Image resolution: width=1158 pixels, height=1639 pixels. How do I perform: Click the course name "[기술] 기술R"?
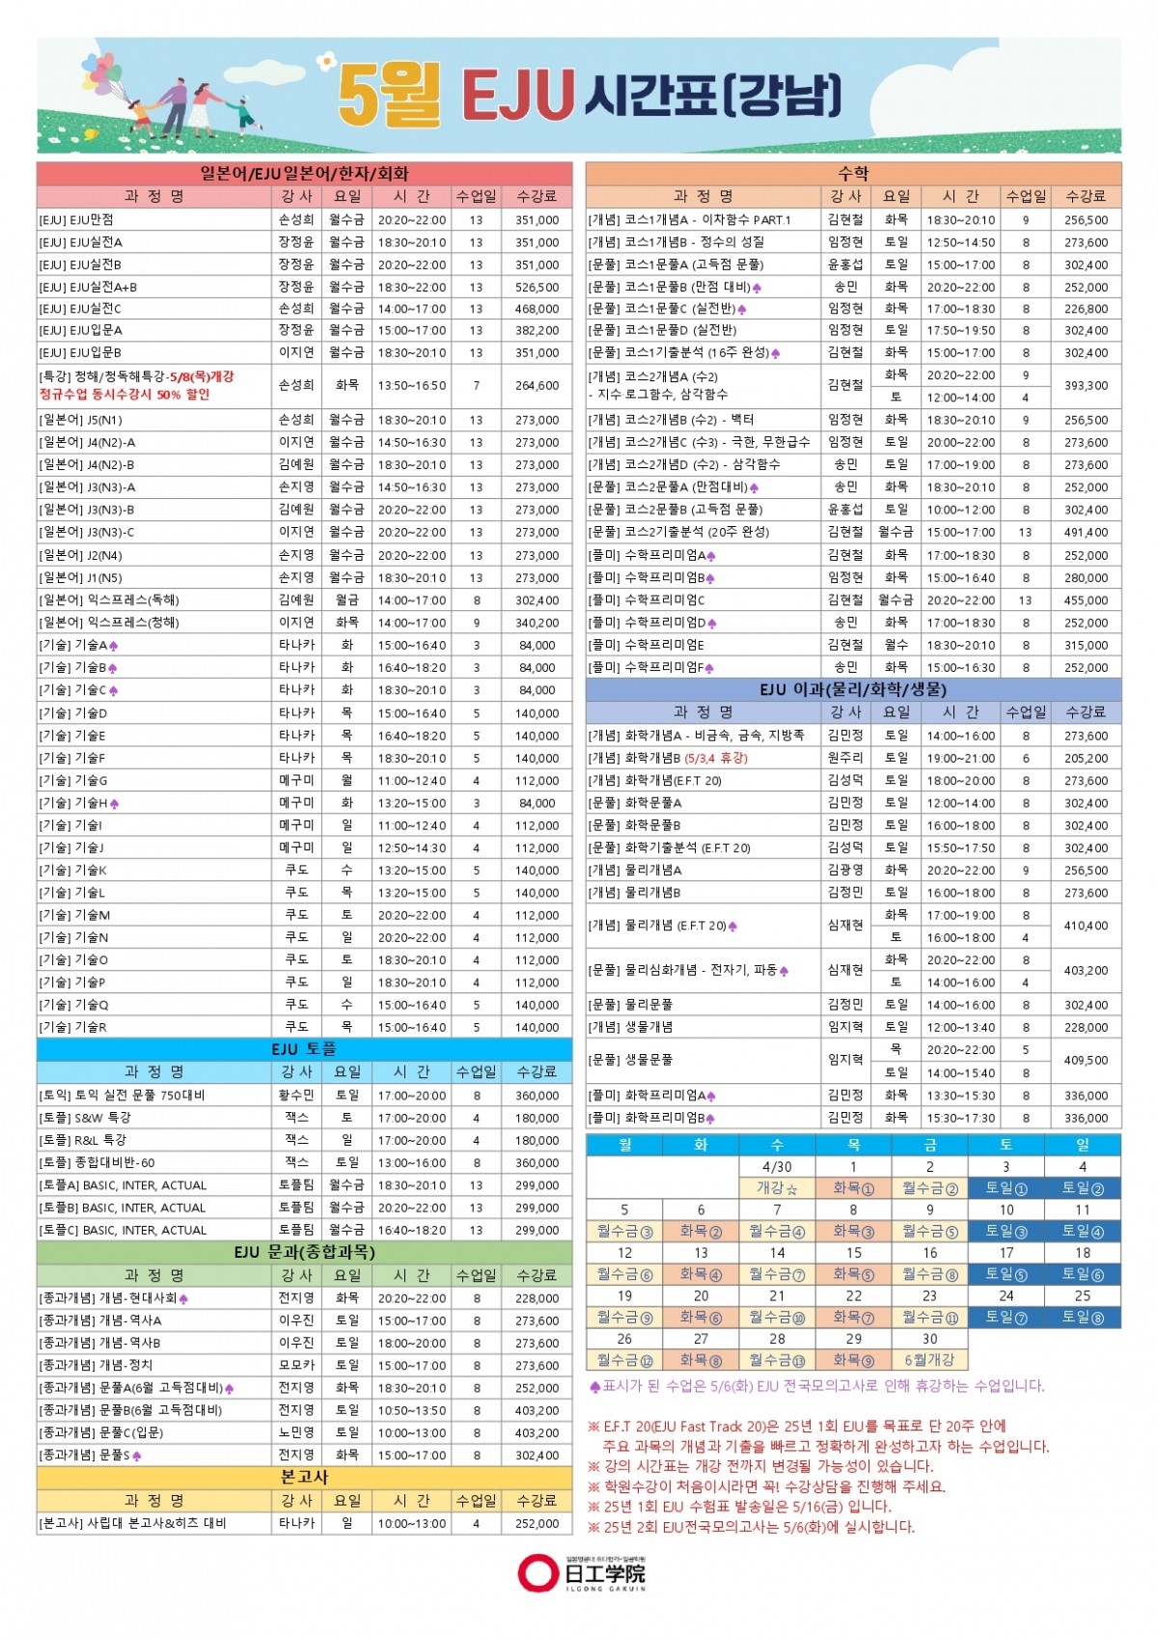pos(73,1027)
